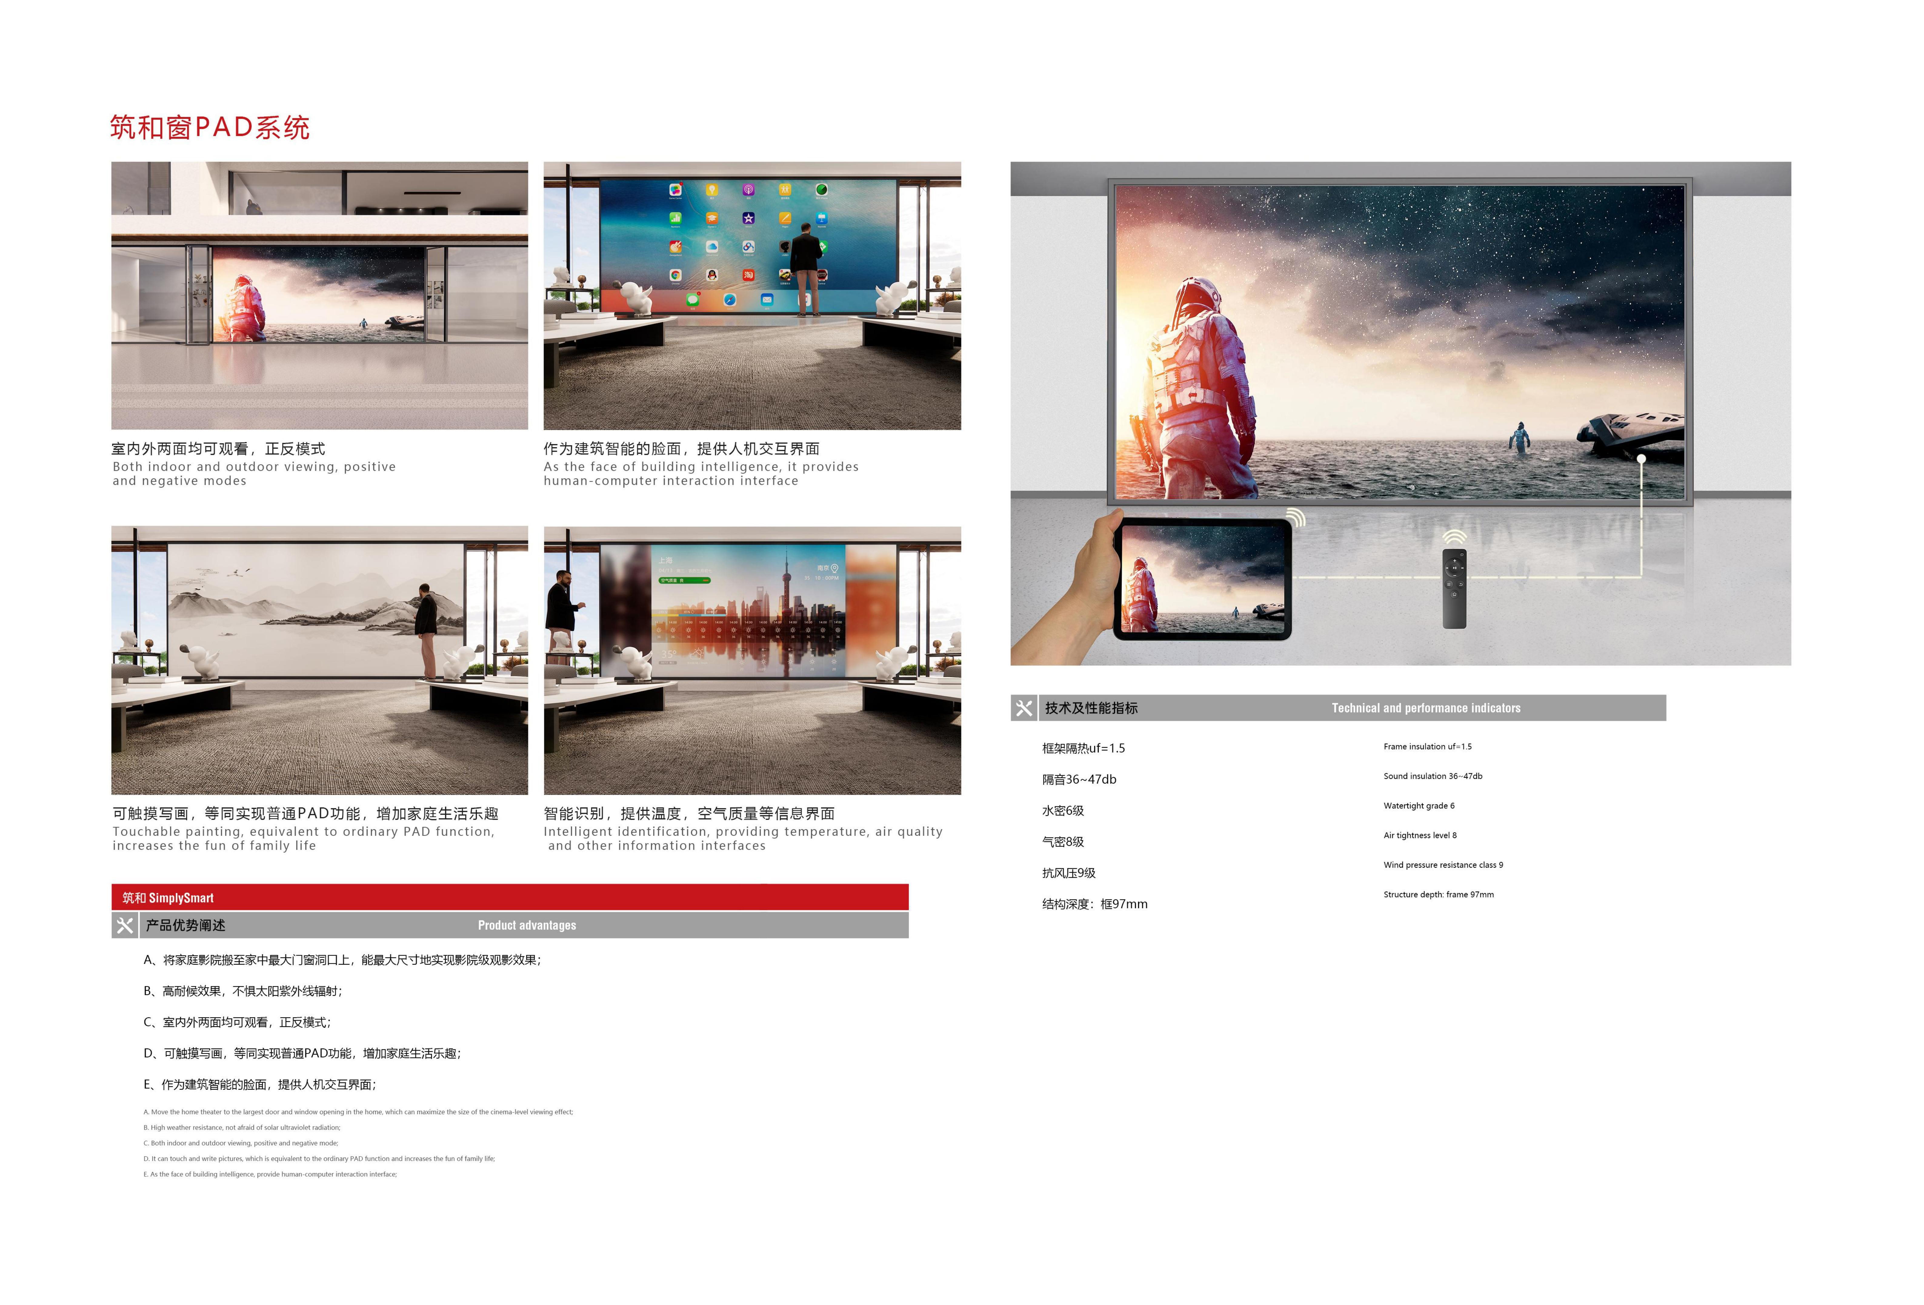Select the text 抗风压9级
The image size is (1924, 1305).
(x=1068, y=873)
